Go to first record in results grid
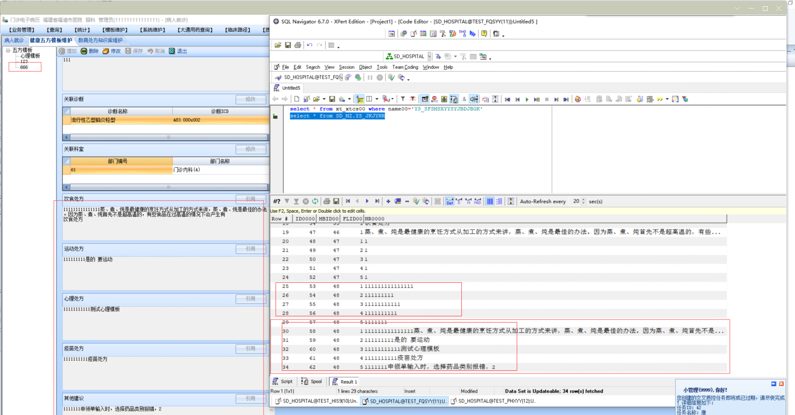The width and height of the screenshot is (795, 415). point(348,201)
